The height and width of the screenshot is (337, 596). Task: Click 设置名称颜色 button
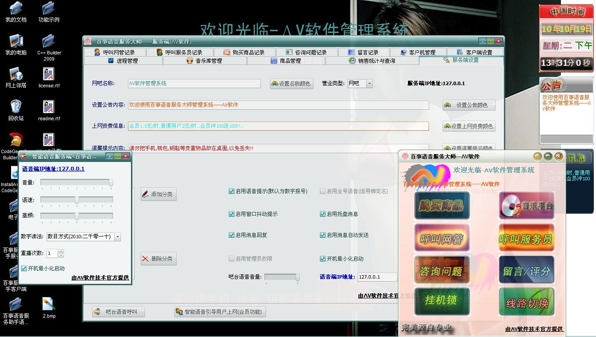pos(291,83)
